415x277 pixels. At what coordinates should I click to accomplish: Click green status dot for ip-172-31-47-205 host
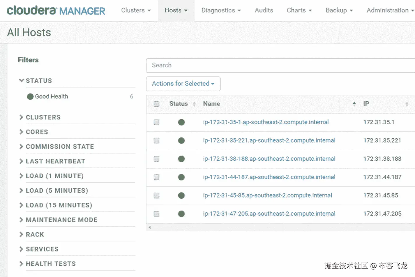pyautogui.click(x=181, y=214)
